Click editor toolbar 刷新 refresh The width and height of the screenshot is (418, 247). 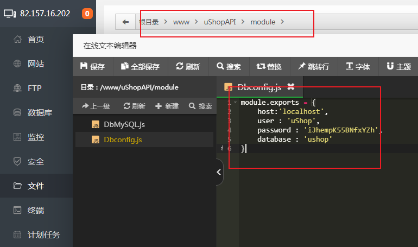tap(188, 67)
